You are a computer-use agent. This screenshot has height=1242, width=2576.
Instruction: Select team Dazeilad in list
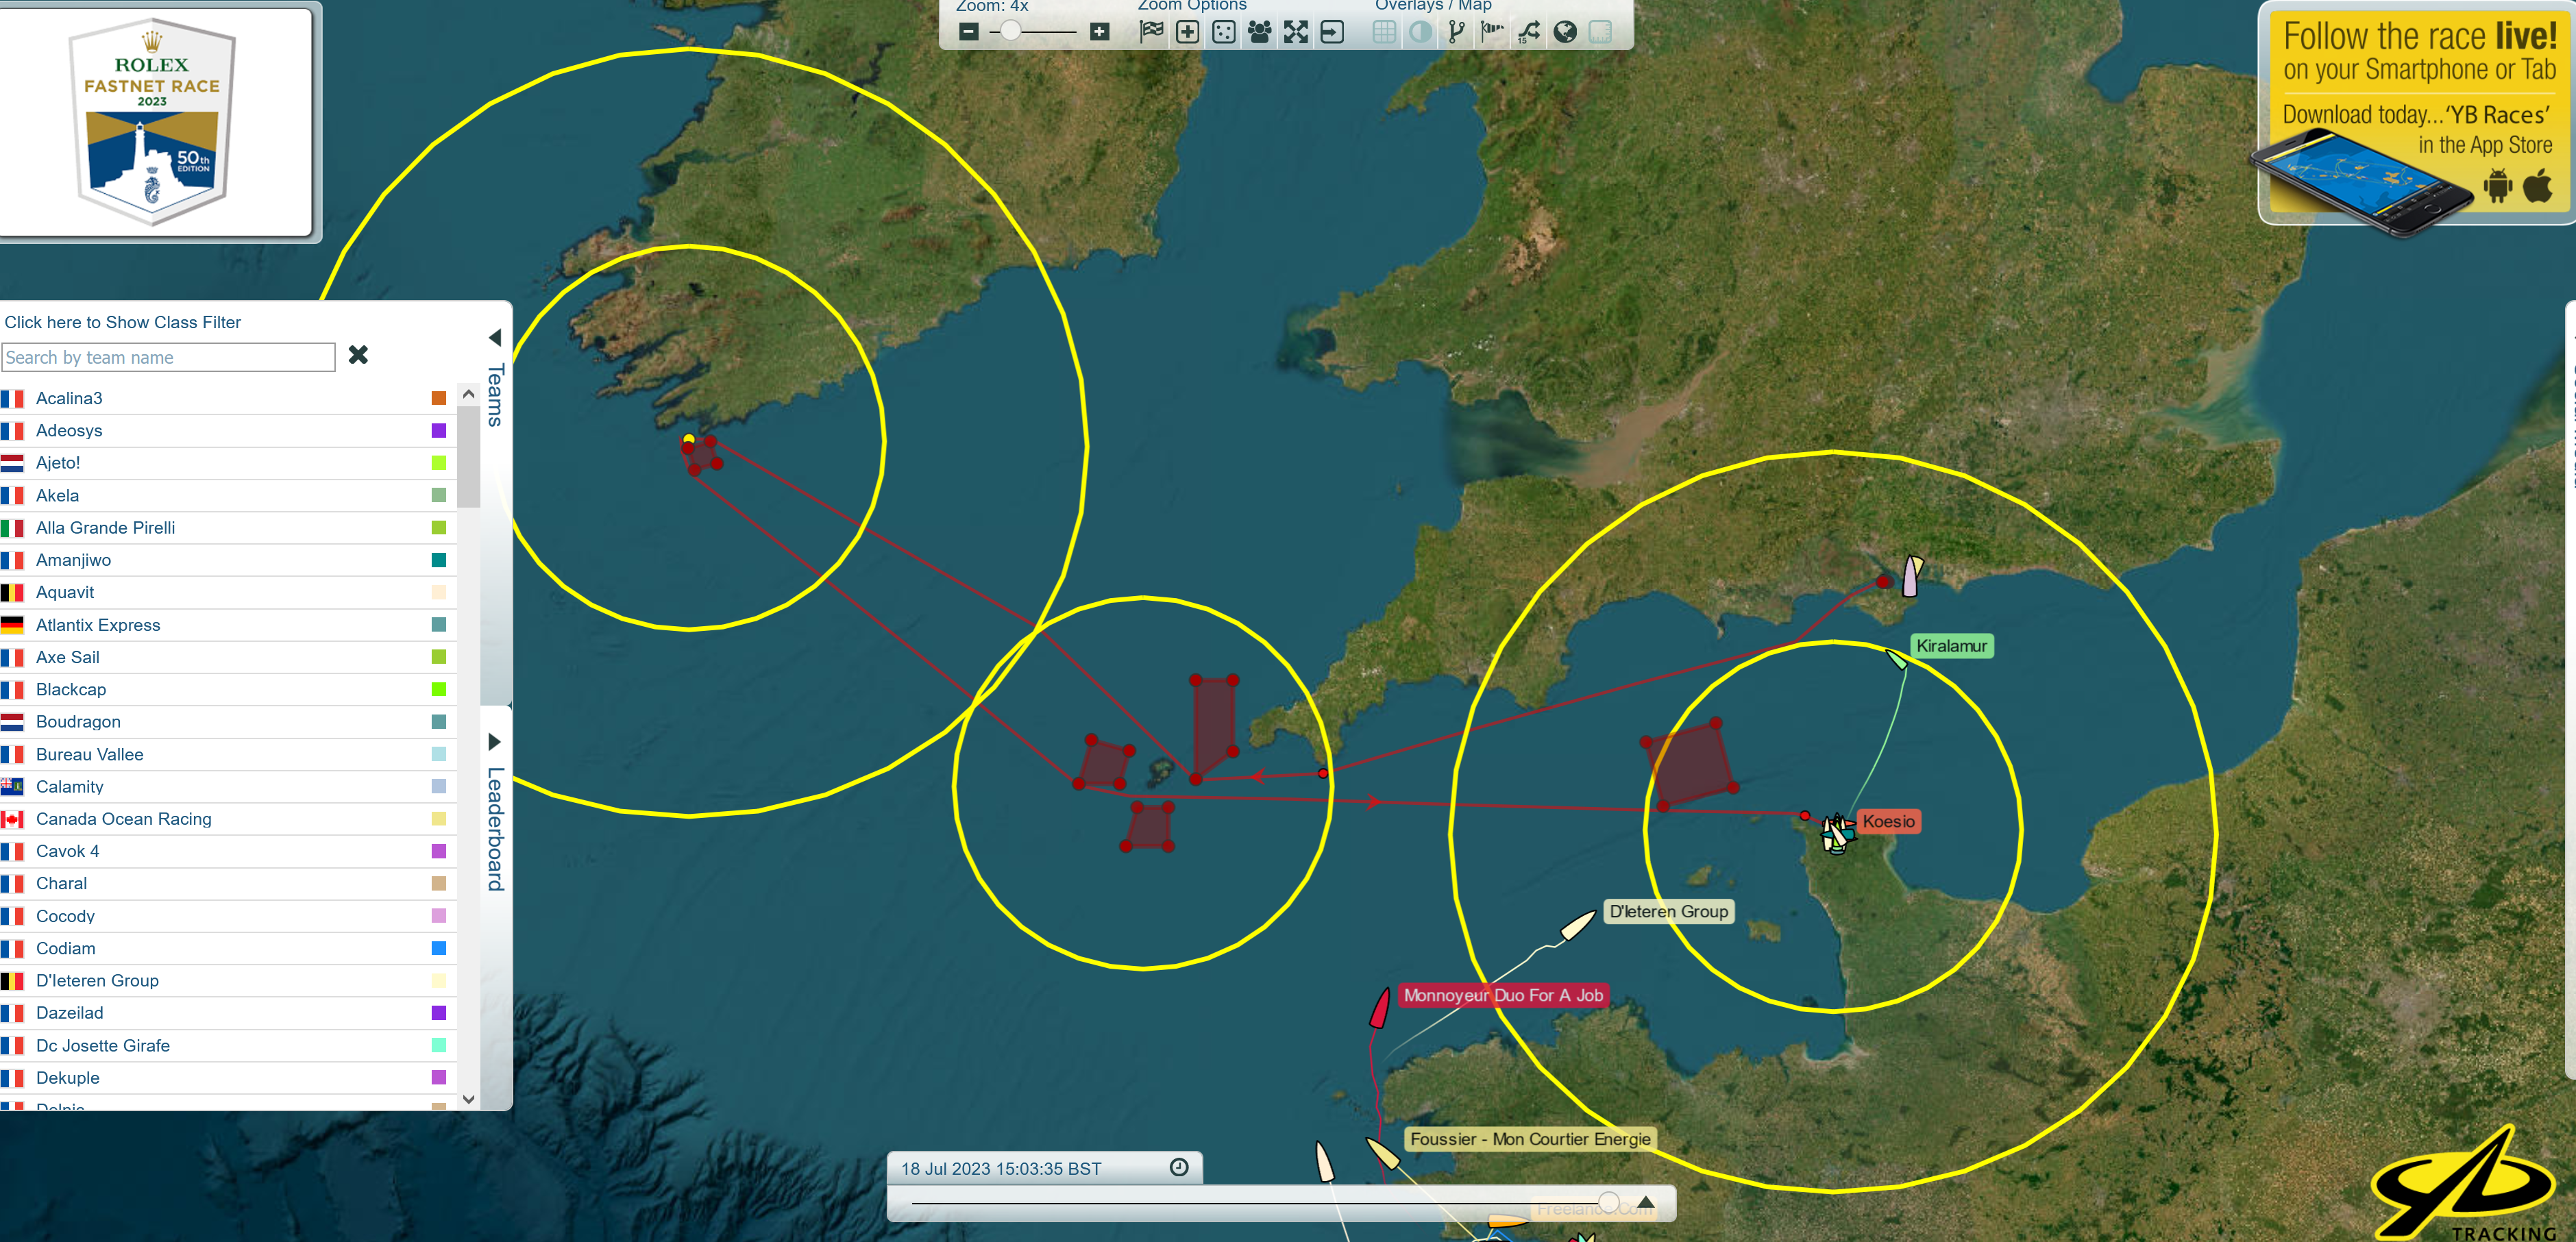pyautogui.click(x=228, y=1012)
